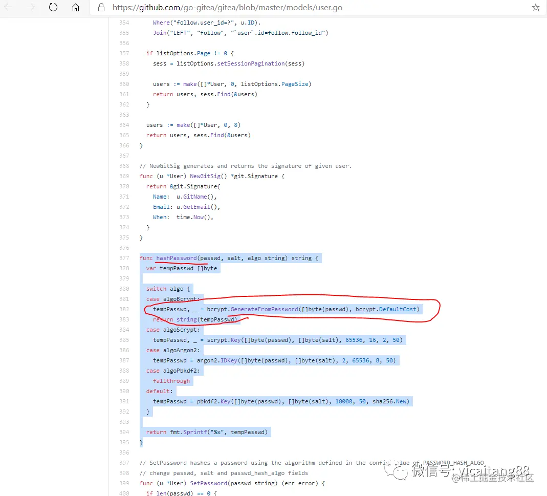Image resolution: width=547 pixels, height=496 pixels.
Task: Bookmark this page with the star icon
Action: click(536, 7)
